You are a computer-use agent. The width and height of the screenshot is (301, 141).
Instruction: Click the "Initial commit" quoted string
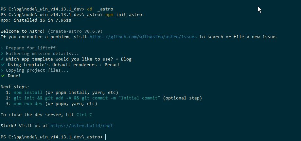coord(141,98)
